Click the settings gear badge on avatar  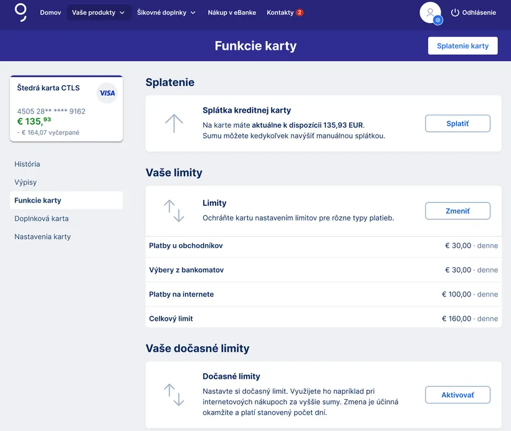(x=438, y=21)
